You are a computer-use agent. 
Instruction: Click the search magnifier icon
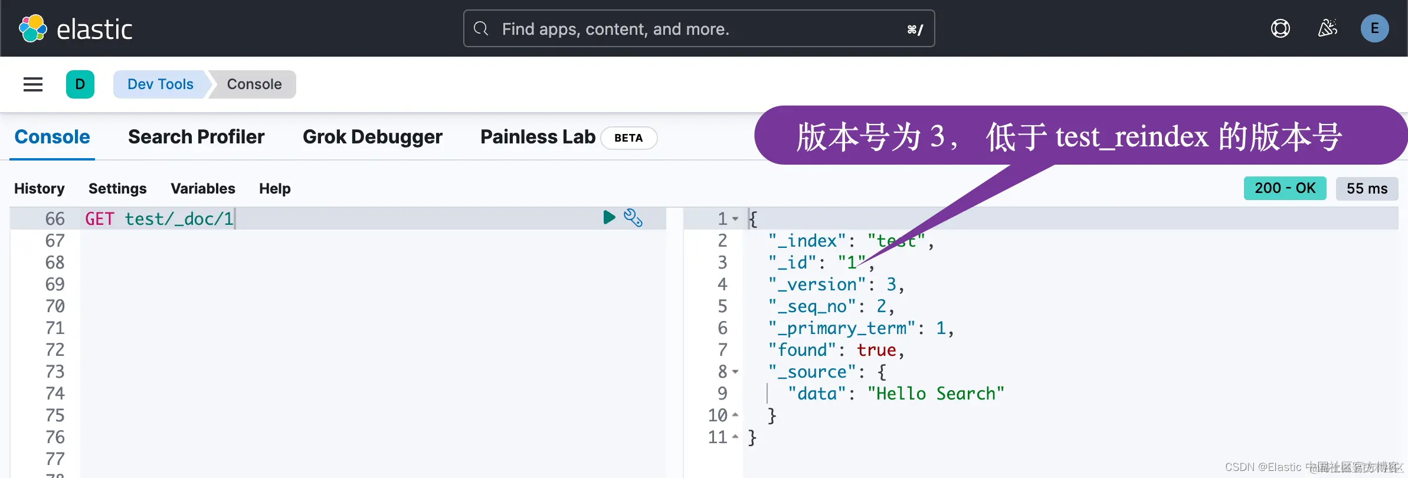[481, 28]
